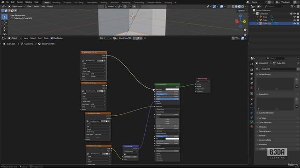This screenshot has width=300, height=168.
Task: Enable the Add Rest Position checkbox
Action: [257, 113]
